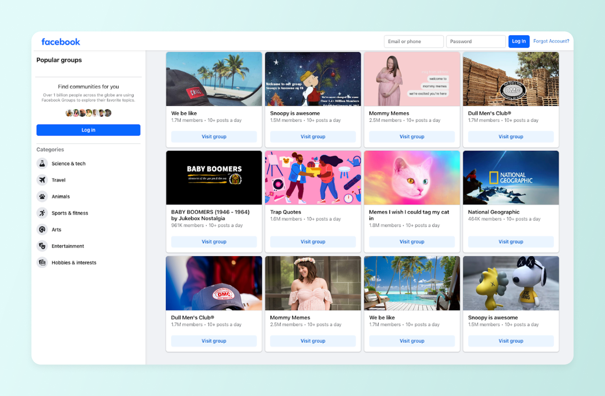Click the Find communities for you text
The image size is (605, 396).
(88, 87)
